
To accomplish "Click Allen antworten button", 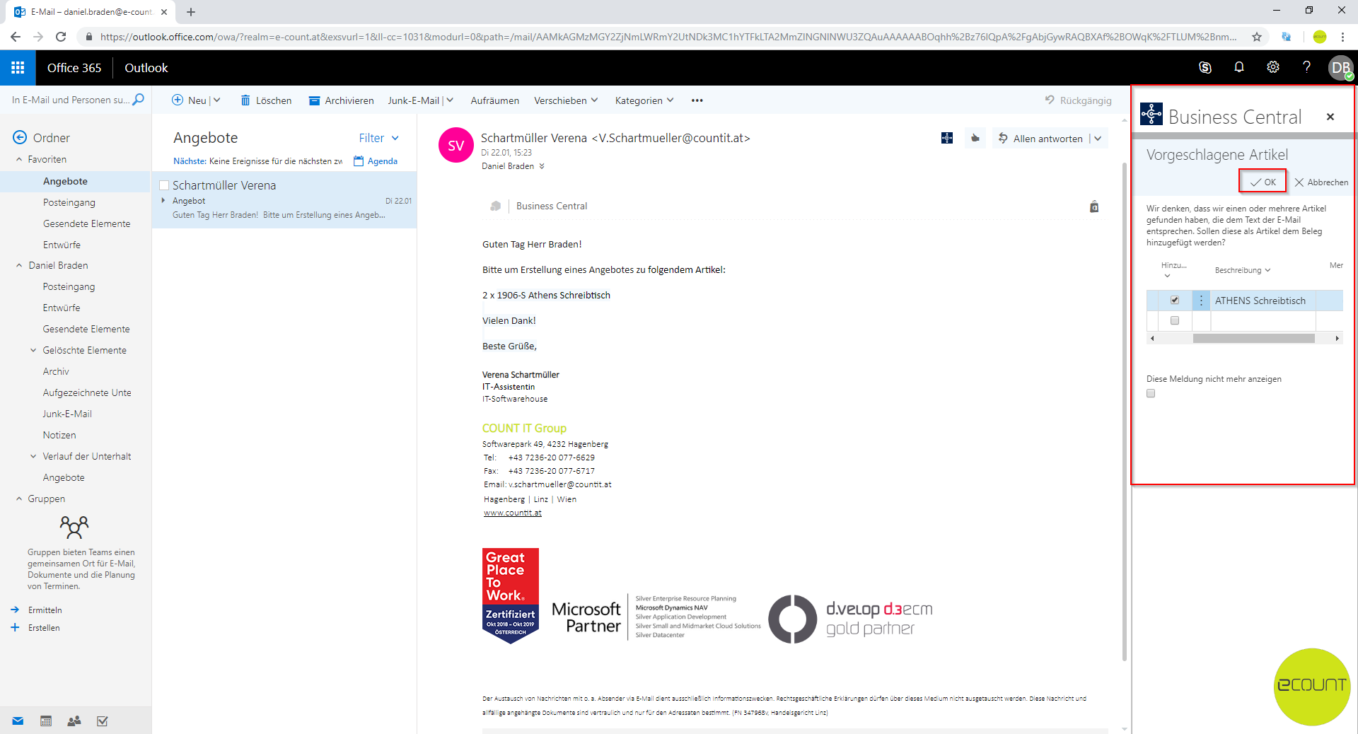I will pyautogui.click(x=1040, y=139).
